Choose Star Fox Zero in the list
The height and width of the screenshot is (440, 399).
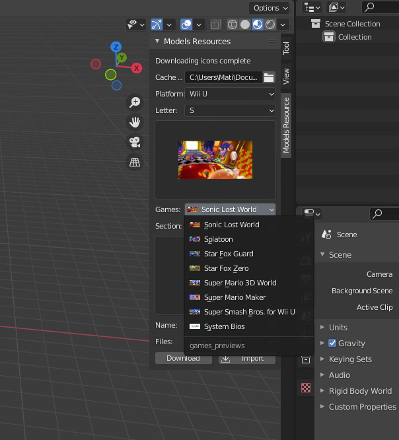click(248, 268)
